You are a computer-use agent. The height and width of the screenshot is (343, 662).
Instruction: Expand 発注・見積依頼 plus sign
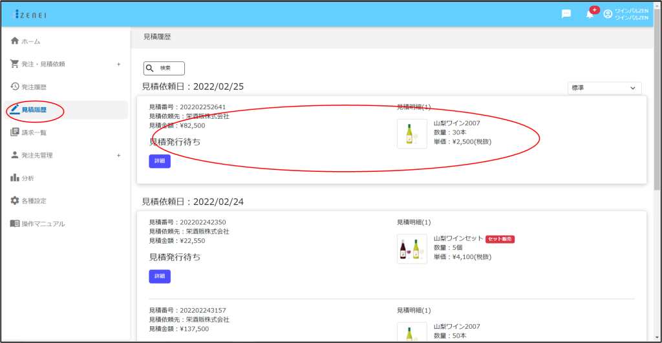119,64
